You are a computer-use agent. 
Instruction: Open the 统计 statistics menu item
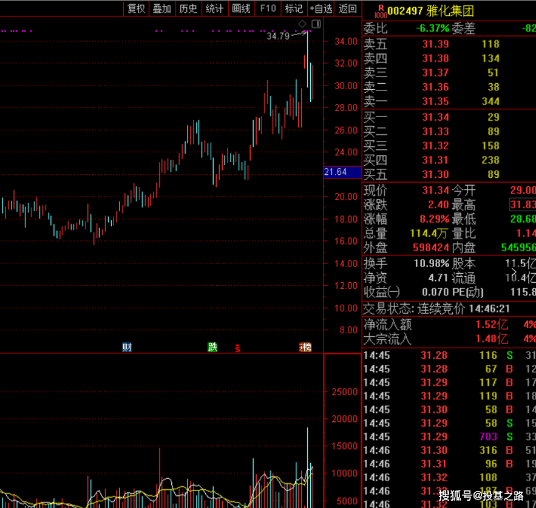point(215,8)
